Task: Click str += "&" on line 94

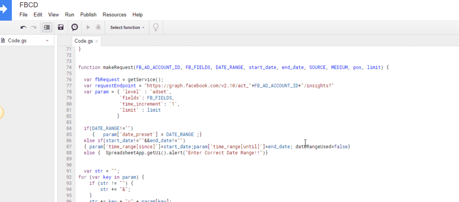Action: [x=116, y=189]
